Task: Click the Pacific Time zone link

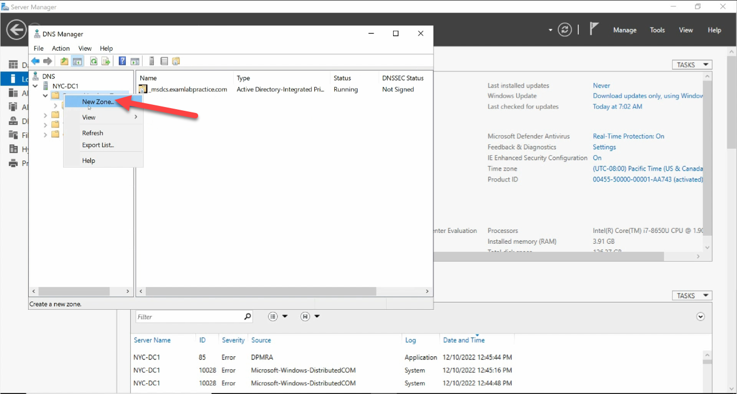Action: (648, 169)
